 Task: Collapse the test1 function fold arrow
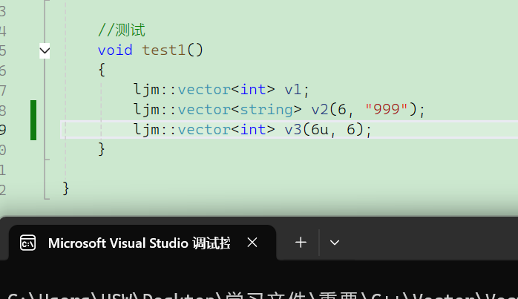click(45, 51)
